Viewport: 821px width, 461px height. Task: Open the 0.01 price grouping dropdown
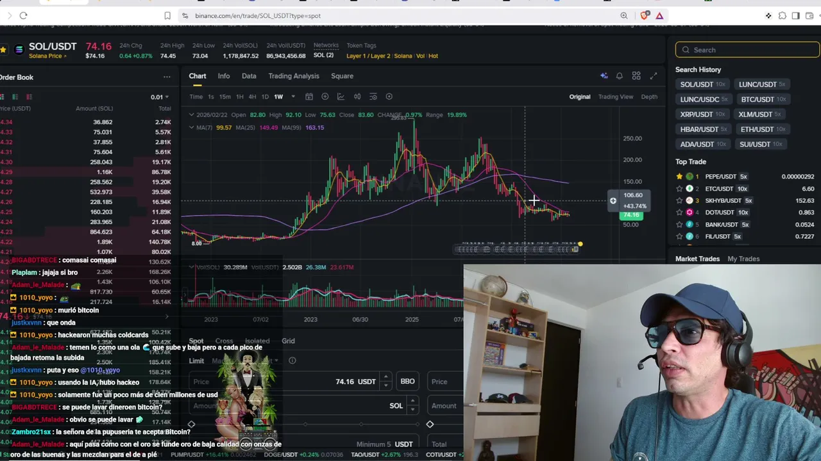coord(160,97)
